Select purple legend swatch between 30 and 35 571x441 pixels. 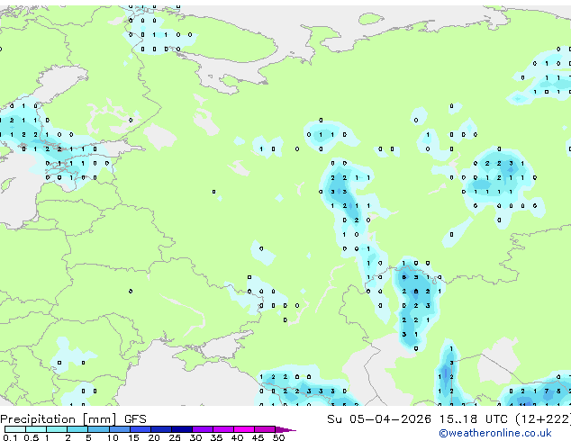(x=203, y=429)
